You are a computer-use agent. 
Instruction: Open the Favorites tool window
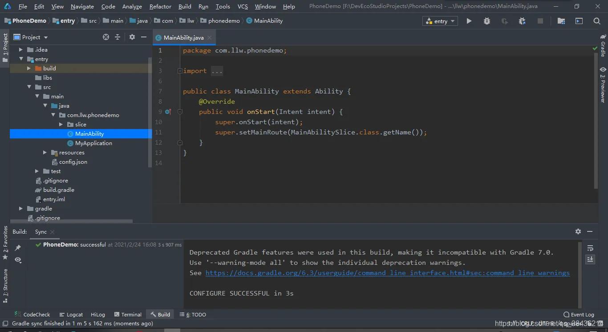tap(5, 243)
